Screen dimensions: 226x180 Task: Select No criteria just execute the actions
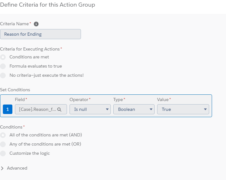(x=3, y=75)
